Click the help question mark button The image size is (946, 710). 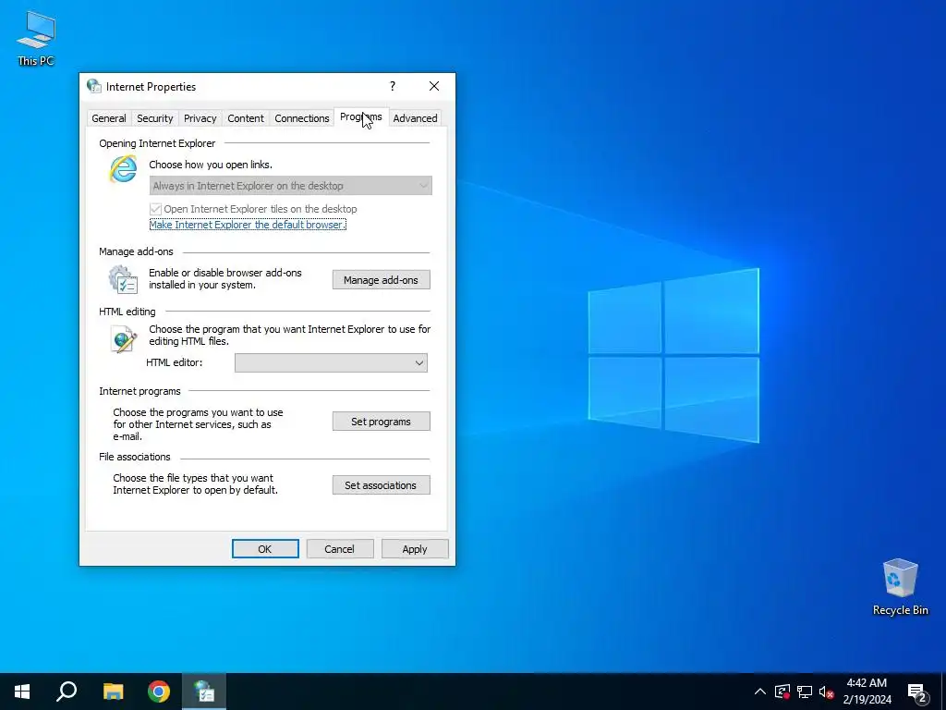pyautogui.click(x=392, y=86)
